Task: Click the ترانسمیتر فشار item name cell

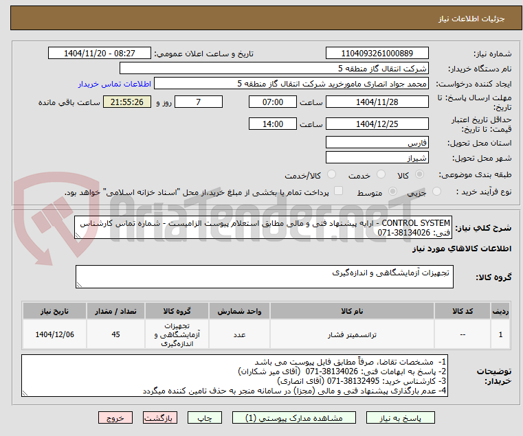Action: point(352,334)
